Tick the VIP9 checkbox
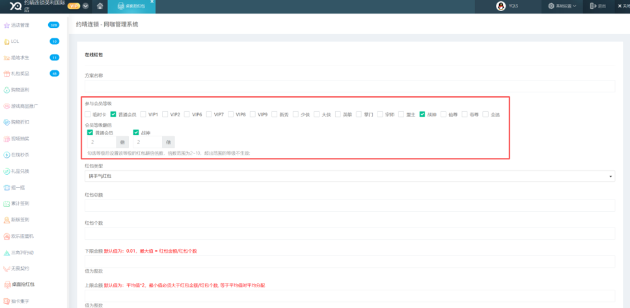The image size is (630, 308). [x=253, y=114]
